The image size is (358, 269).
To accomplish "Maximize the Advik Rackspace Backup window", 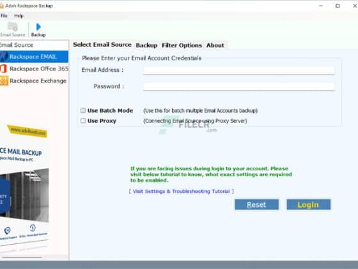I will 338,6.
